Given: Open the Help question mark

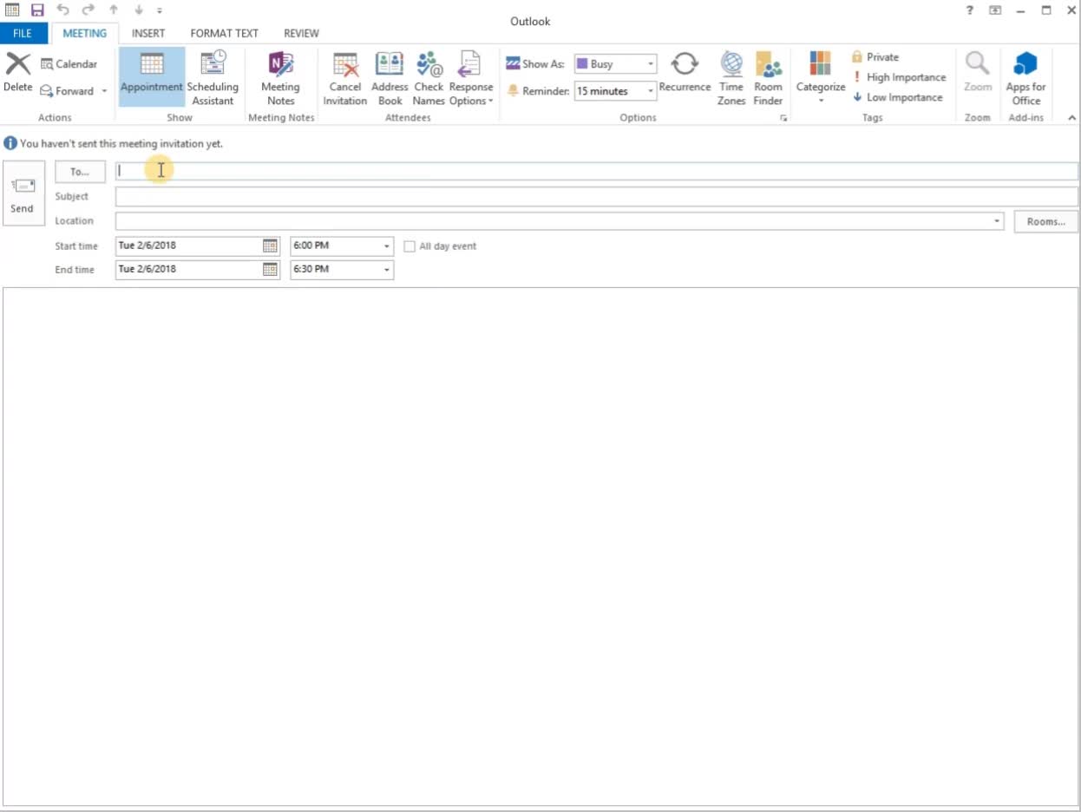Looking at the screenshot, I should 970,10.
